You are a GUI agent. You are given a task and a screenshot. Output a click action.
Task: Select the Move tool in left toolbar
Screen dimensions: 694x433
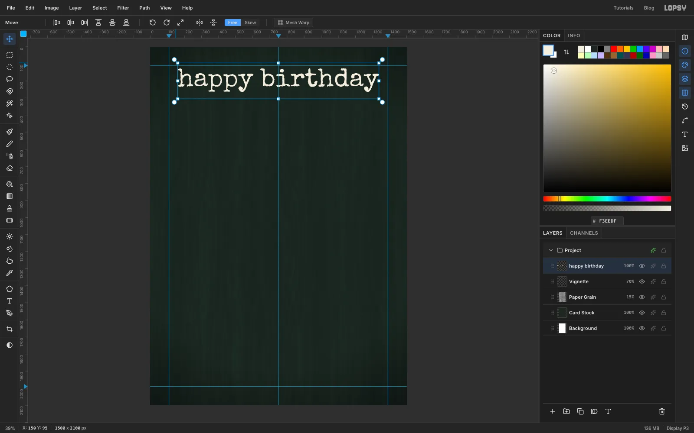10,39
